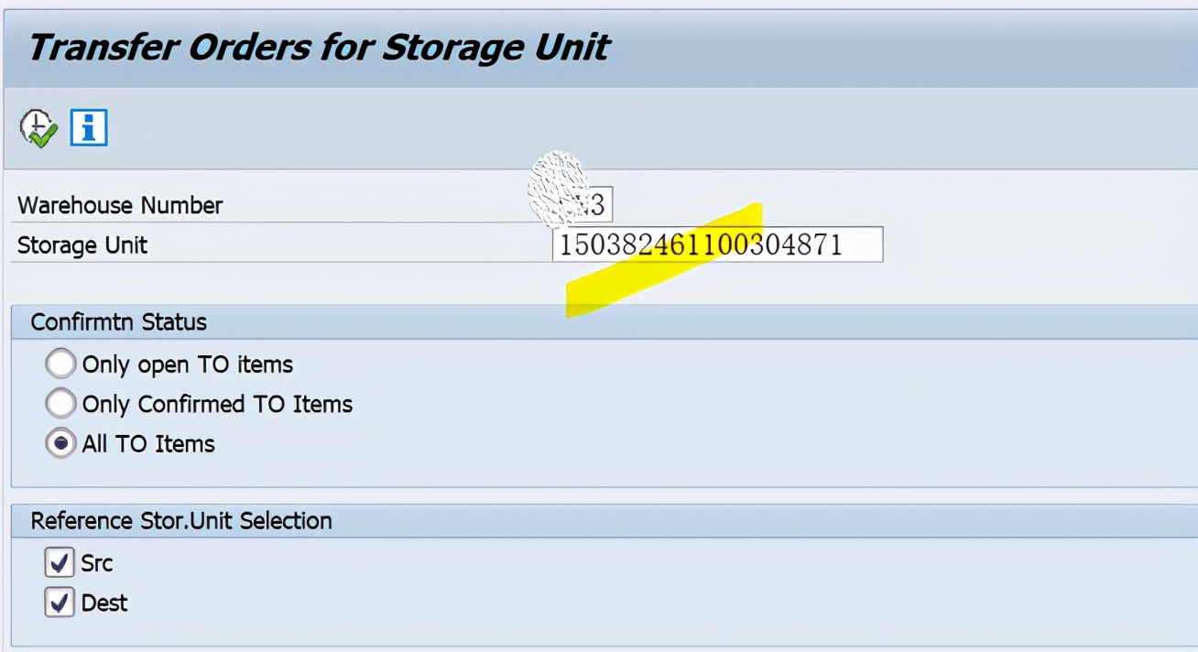Select the Reference Stor.Unit Selection group header
Viewport: 1198px width, 652px height.
click(181, 521)
